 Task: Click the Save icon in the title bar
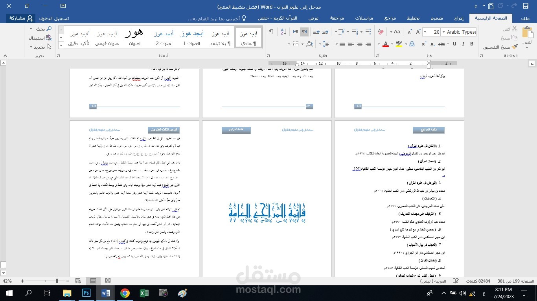526,6
